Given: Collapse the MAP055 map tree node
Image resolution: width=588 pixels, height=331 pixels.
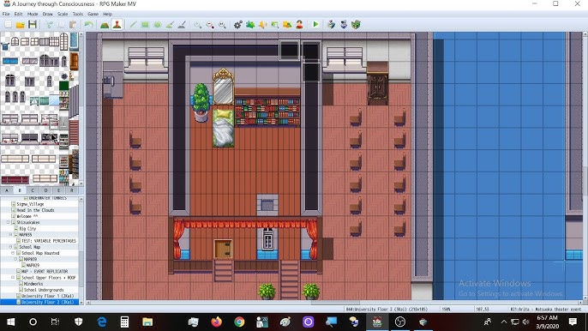Looking at the screenshot, I should point(10,235).
